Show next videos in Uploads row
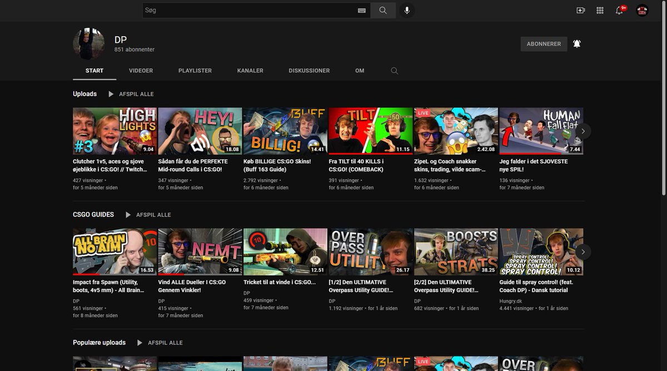The width and height of the screenshot is (667, 371). pyautogui.click(x=583, y=131)
